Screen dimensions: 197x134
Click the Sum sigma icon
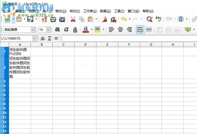[x=50, y=38]
